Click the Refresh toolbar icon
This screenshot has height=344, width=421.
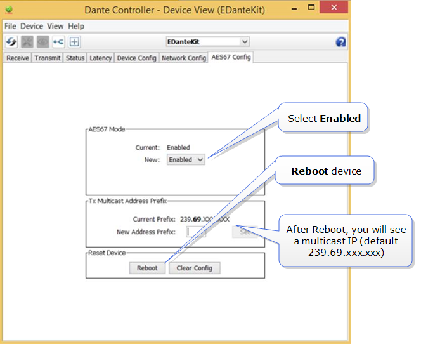11,42
